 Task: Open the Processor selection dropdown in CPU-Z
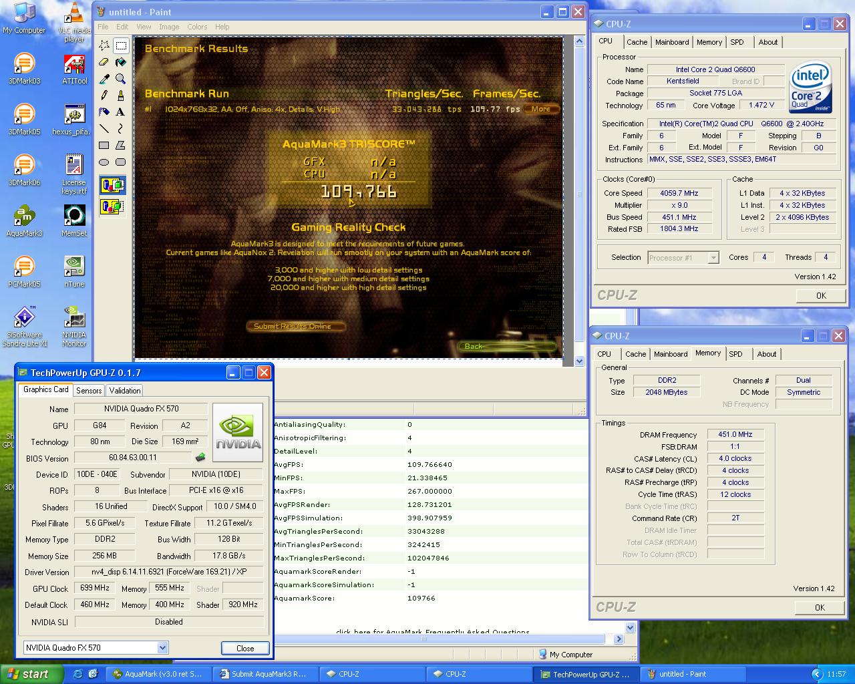tap(713, 258)
